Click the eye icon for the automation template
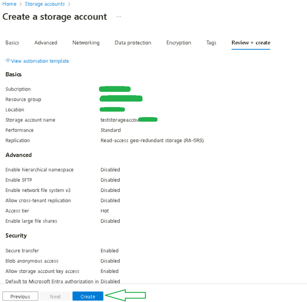The image size is (307, 302). tap(8, 61)
